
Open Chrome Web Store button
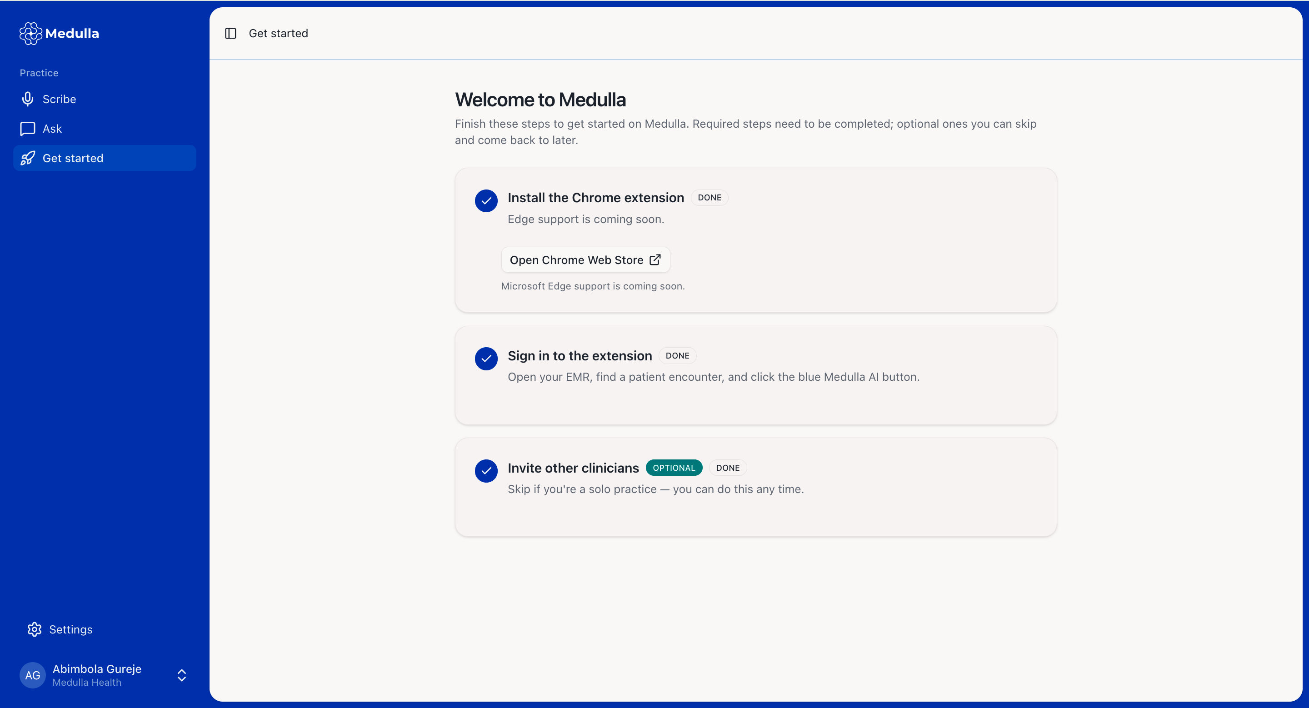[585, 259]
